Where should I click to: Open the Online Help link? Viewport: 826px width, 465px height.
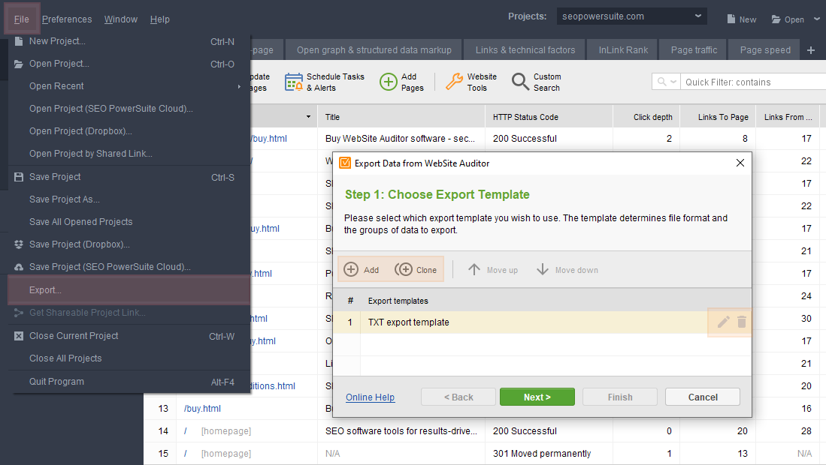tap(370, 397)
